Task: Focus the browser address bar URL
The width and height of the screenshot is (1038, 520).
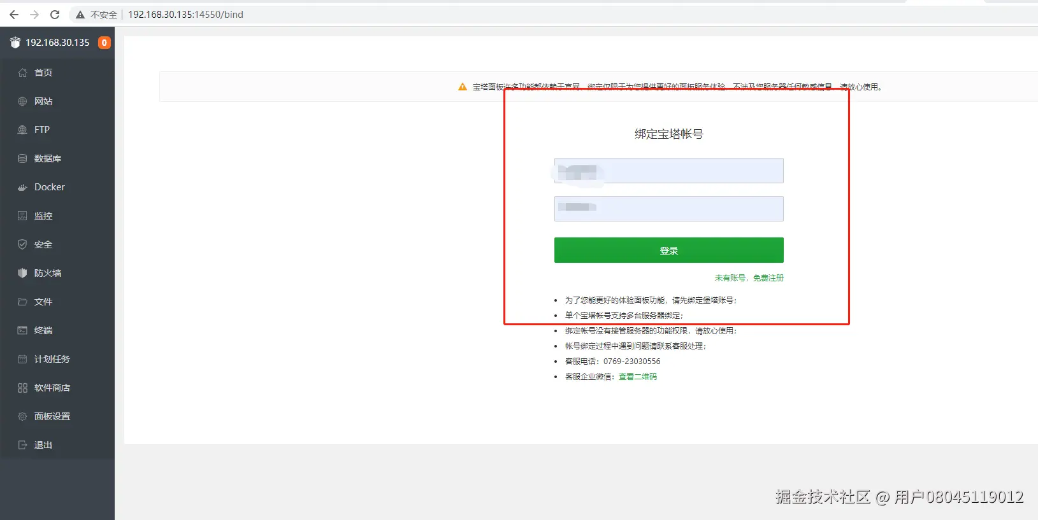Action: pos(185,15)
